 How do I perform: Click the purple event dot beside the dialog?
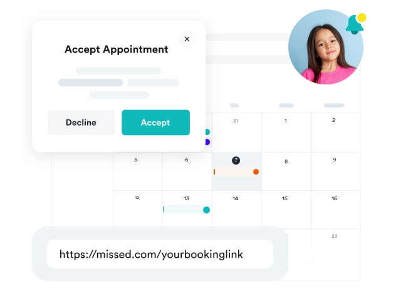click(x=207, y=142)
